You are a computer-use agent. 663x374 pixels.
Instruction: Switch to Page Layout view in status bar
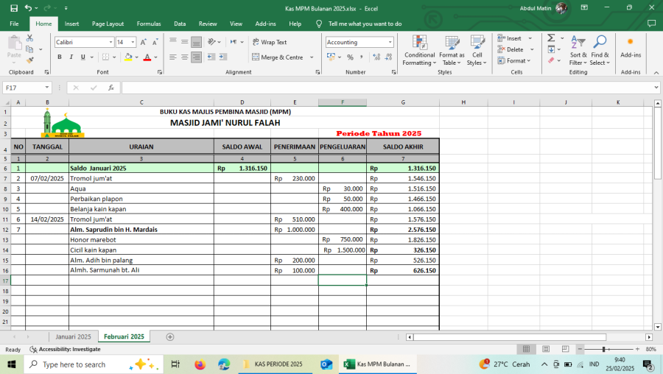click(x=543, y=349)
